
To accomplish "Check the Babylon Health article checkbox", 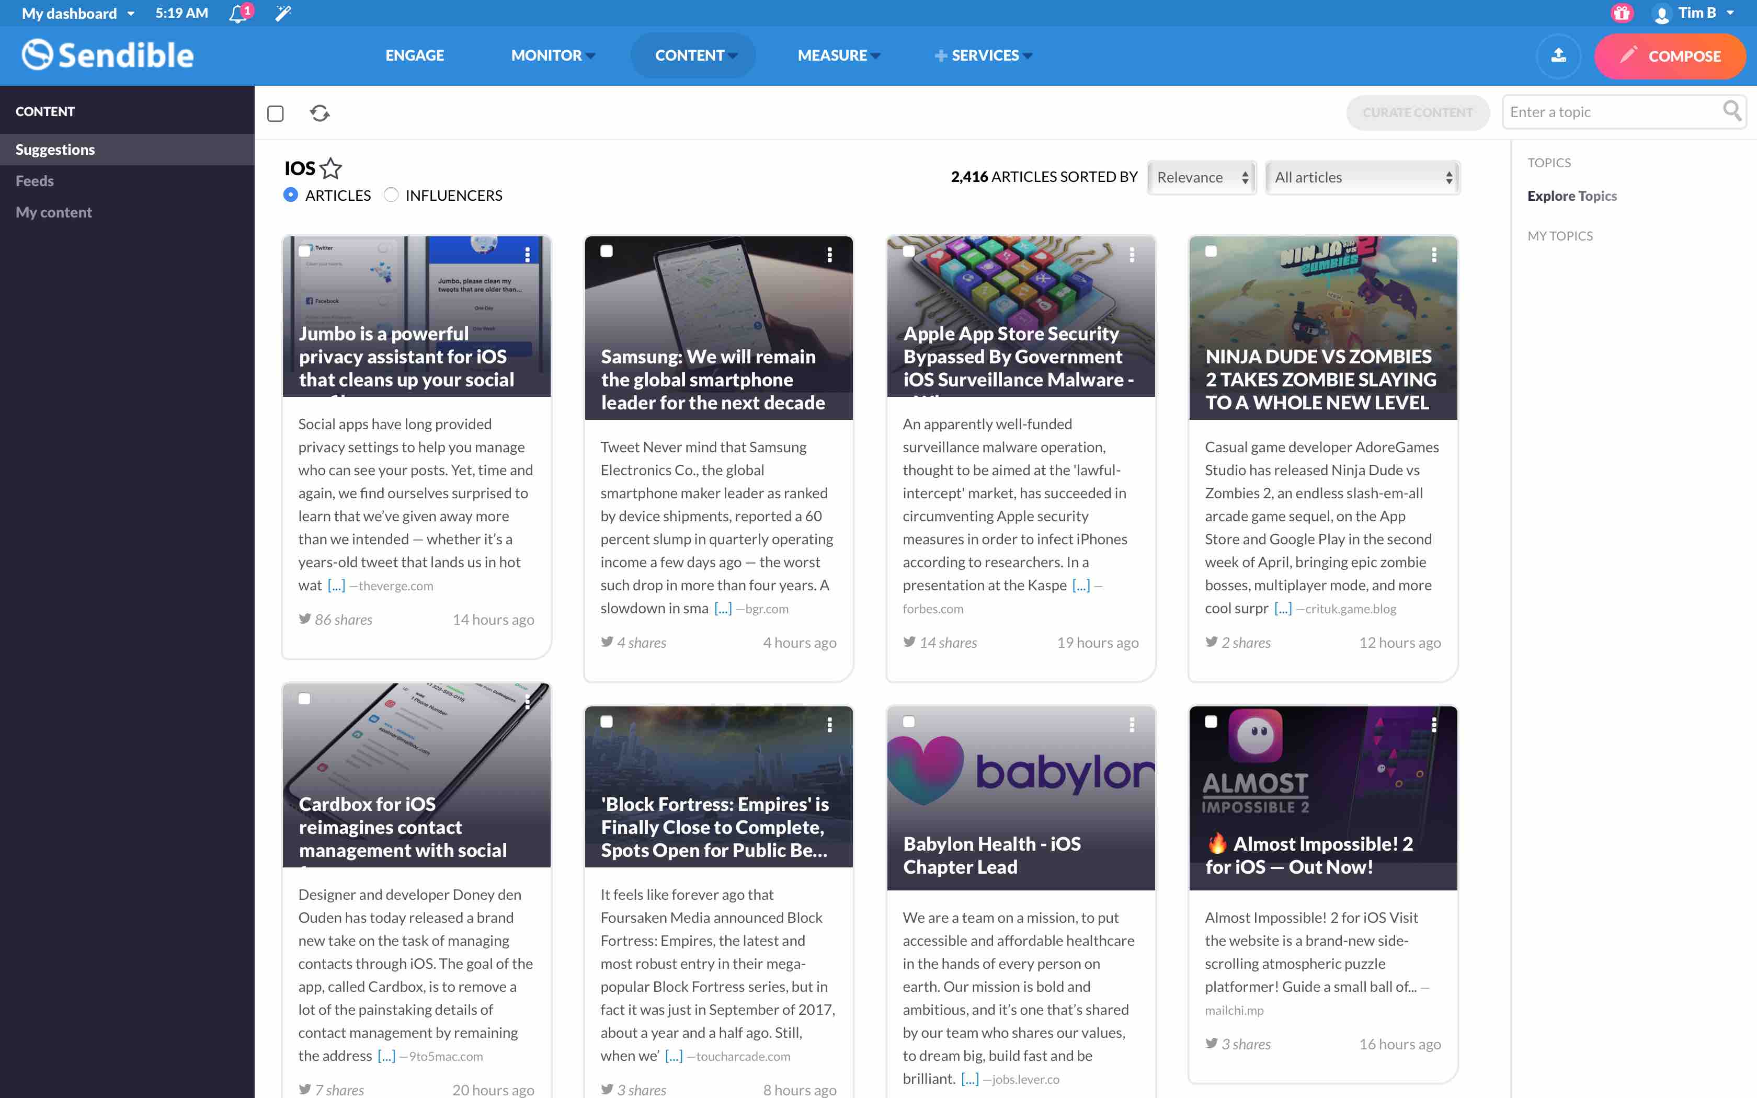I will 908,721.
